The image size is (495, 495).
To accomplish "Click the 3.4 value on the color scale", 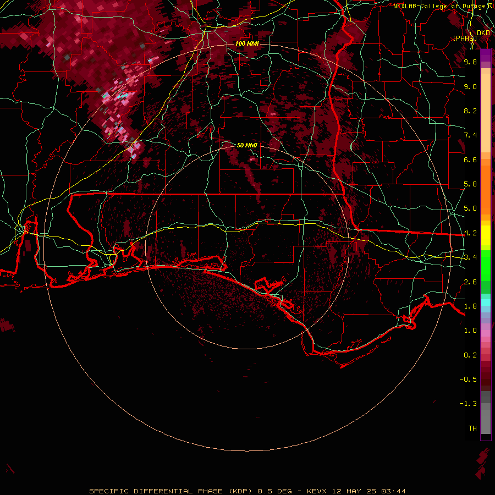I will [x=470, y=257].
